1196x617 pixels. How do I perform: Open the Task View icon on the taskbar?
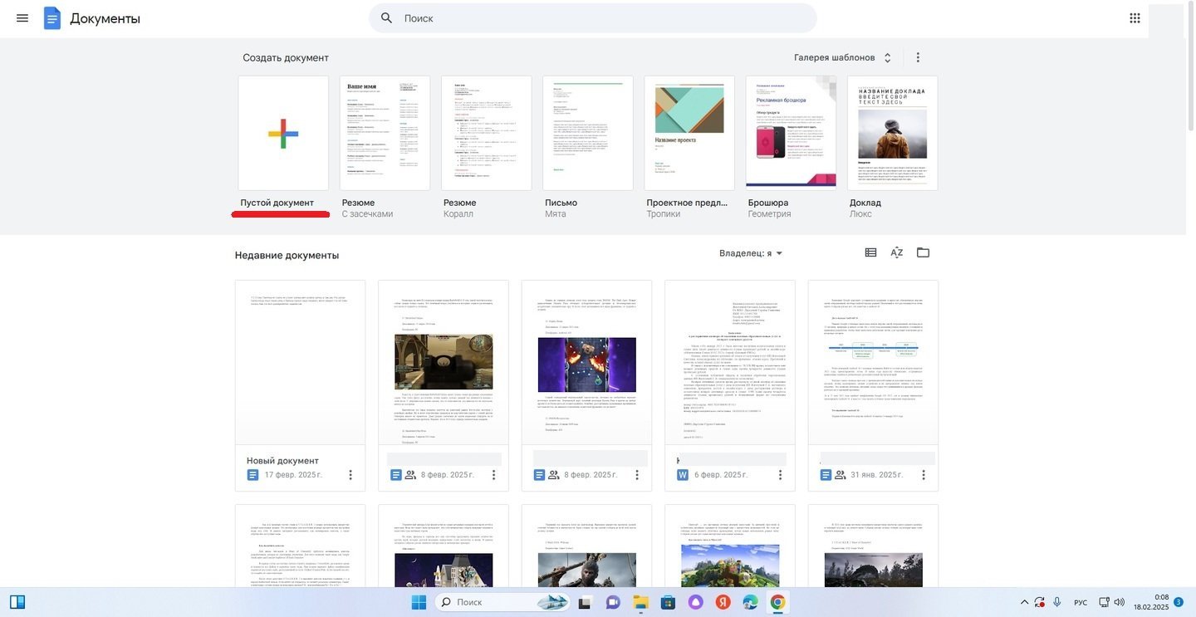(x=586, y=602)
